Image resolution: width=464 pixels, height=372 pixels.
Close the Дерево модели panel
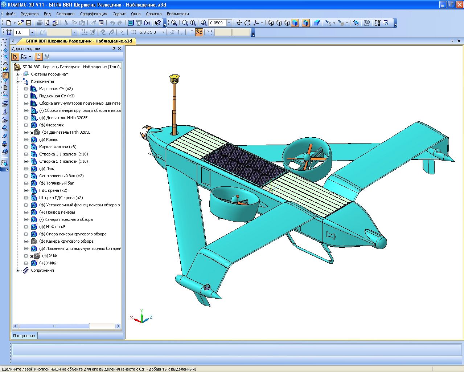click(120, 49)
